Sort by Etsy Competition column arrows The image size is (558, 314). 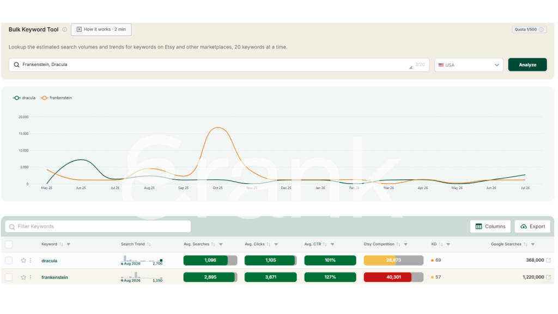398,244
